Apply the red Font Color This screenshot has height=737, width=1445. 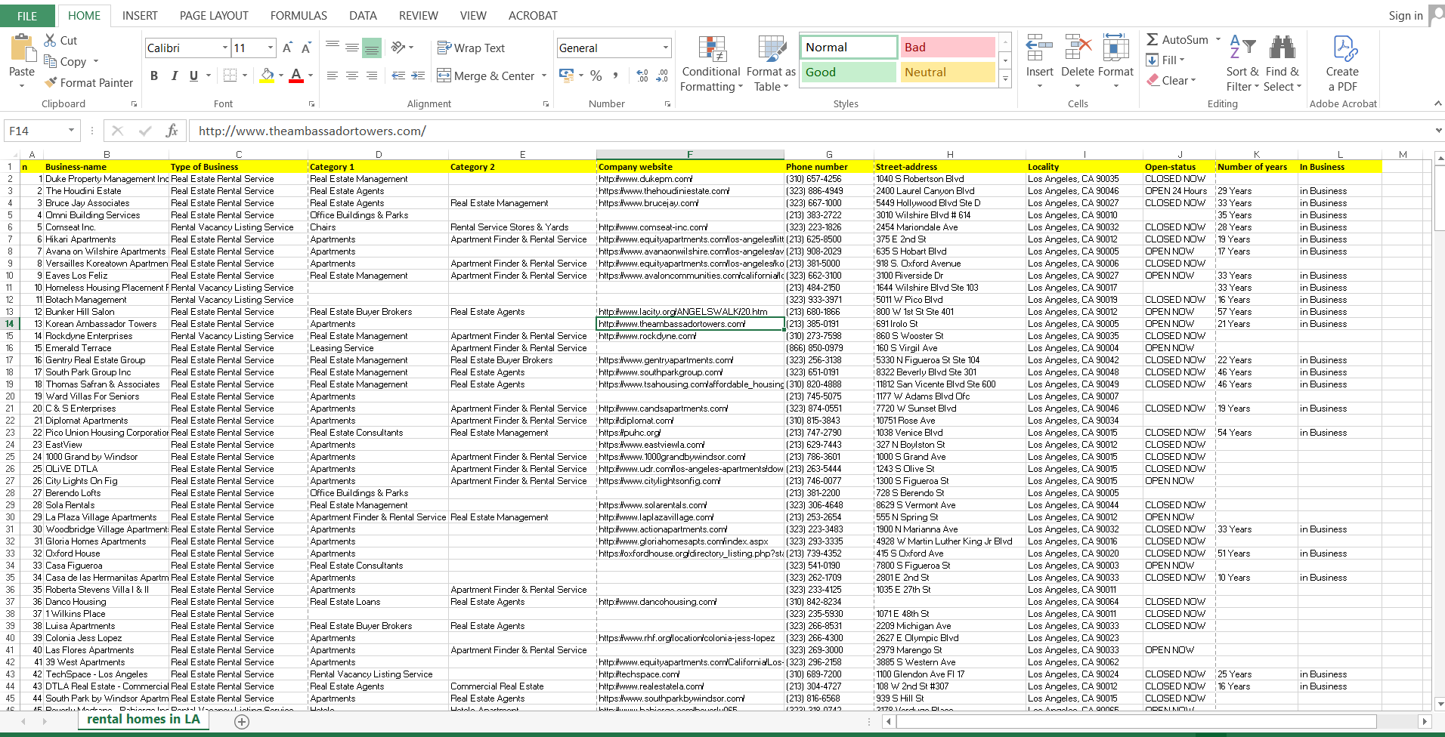click(x=296, y=76)
